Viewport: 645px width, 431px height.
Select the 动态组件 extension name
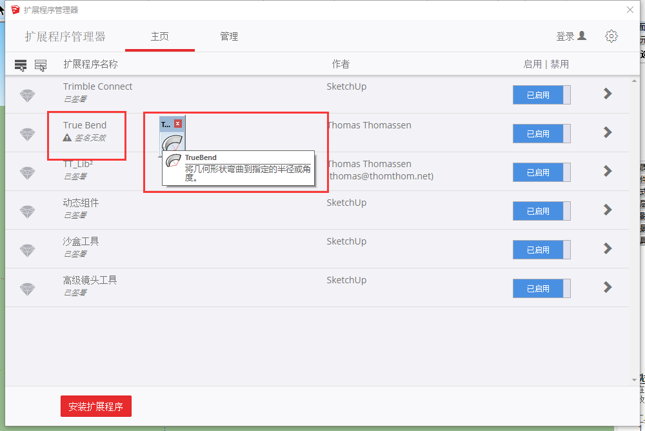(81, 203)
